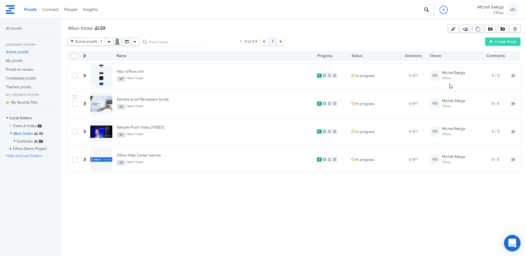Expand the Client A folder tree item
Viewport: 526px width, 256px height.
10,126
